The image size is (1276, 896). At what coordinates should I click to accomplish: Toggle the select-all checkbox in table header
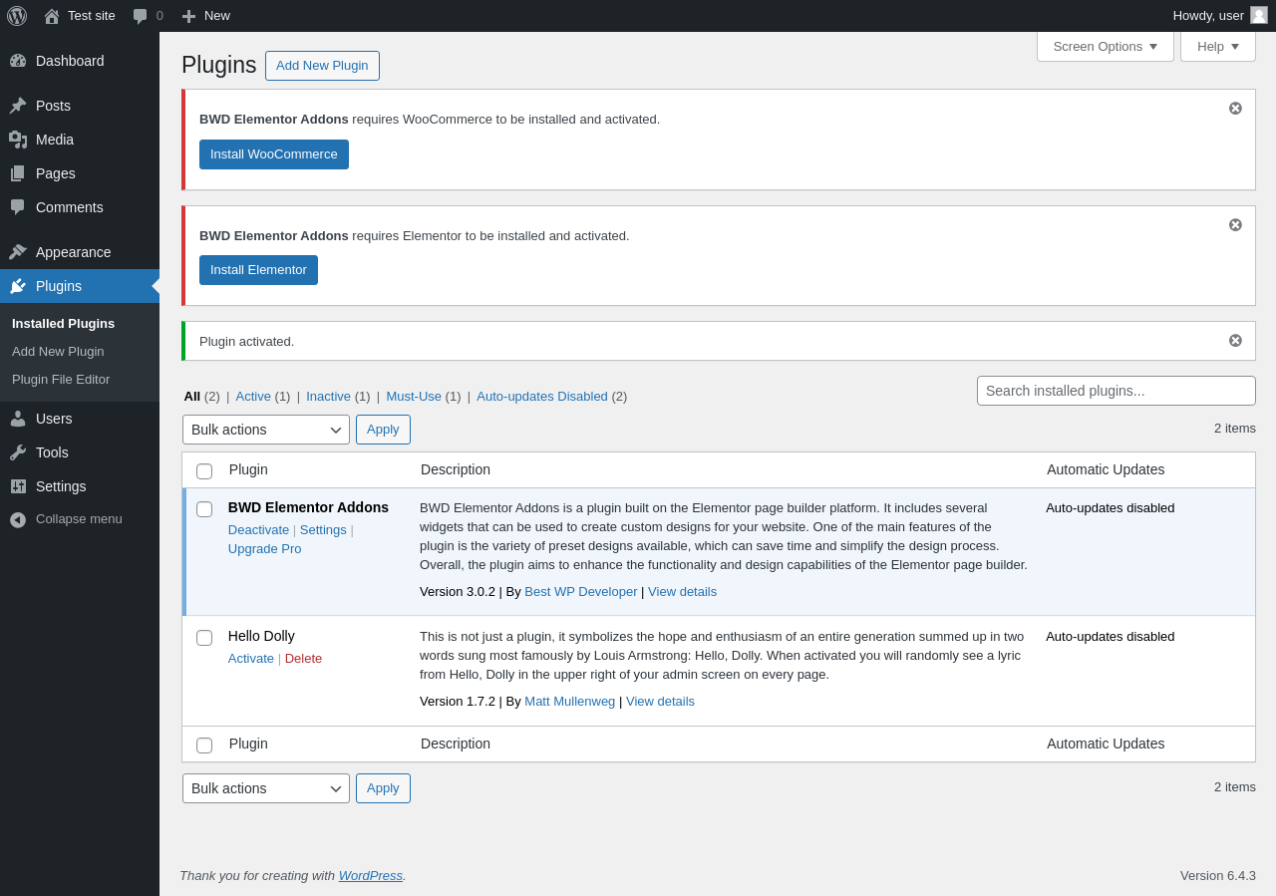pos(204,471)
